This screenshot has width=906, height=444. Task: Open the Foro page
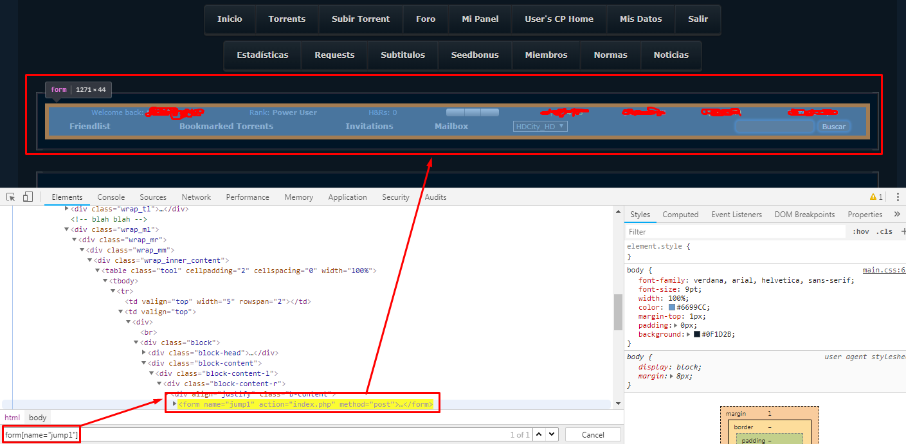coord(426,19)
